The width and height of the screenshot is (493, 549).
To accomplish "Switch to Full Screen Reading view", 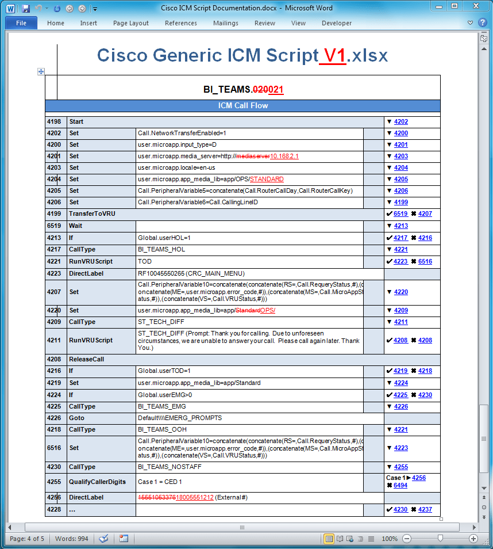I will [340, 539].
